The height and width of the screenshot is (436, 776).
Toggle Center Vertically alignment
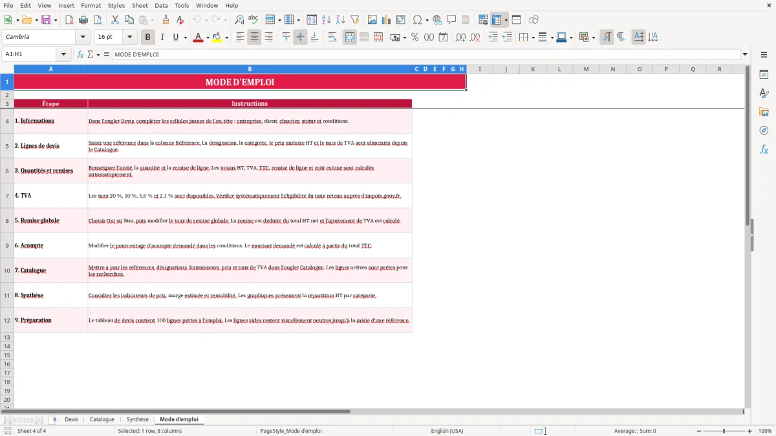(x=300, y=37)
